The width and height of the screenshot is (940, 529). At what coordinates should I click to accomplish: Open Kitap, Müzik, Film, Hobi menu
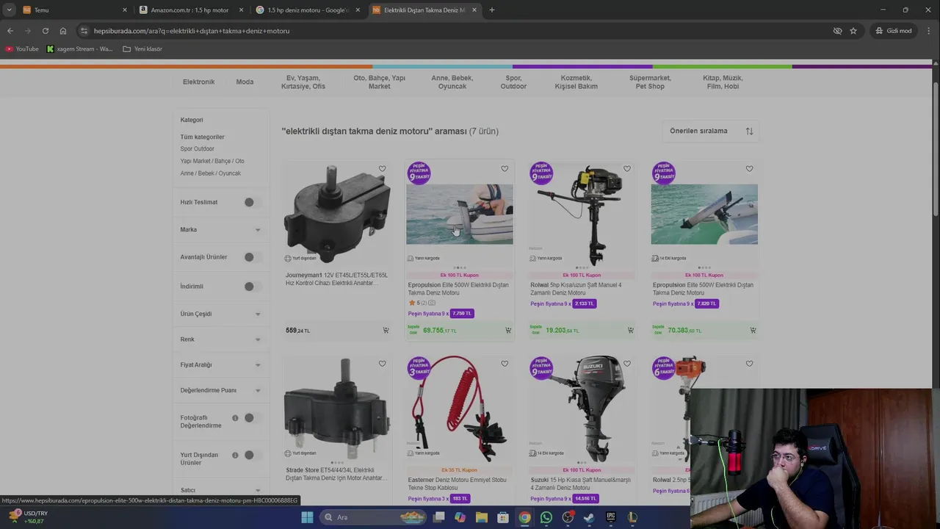tap(723, 82)
